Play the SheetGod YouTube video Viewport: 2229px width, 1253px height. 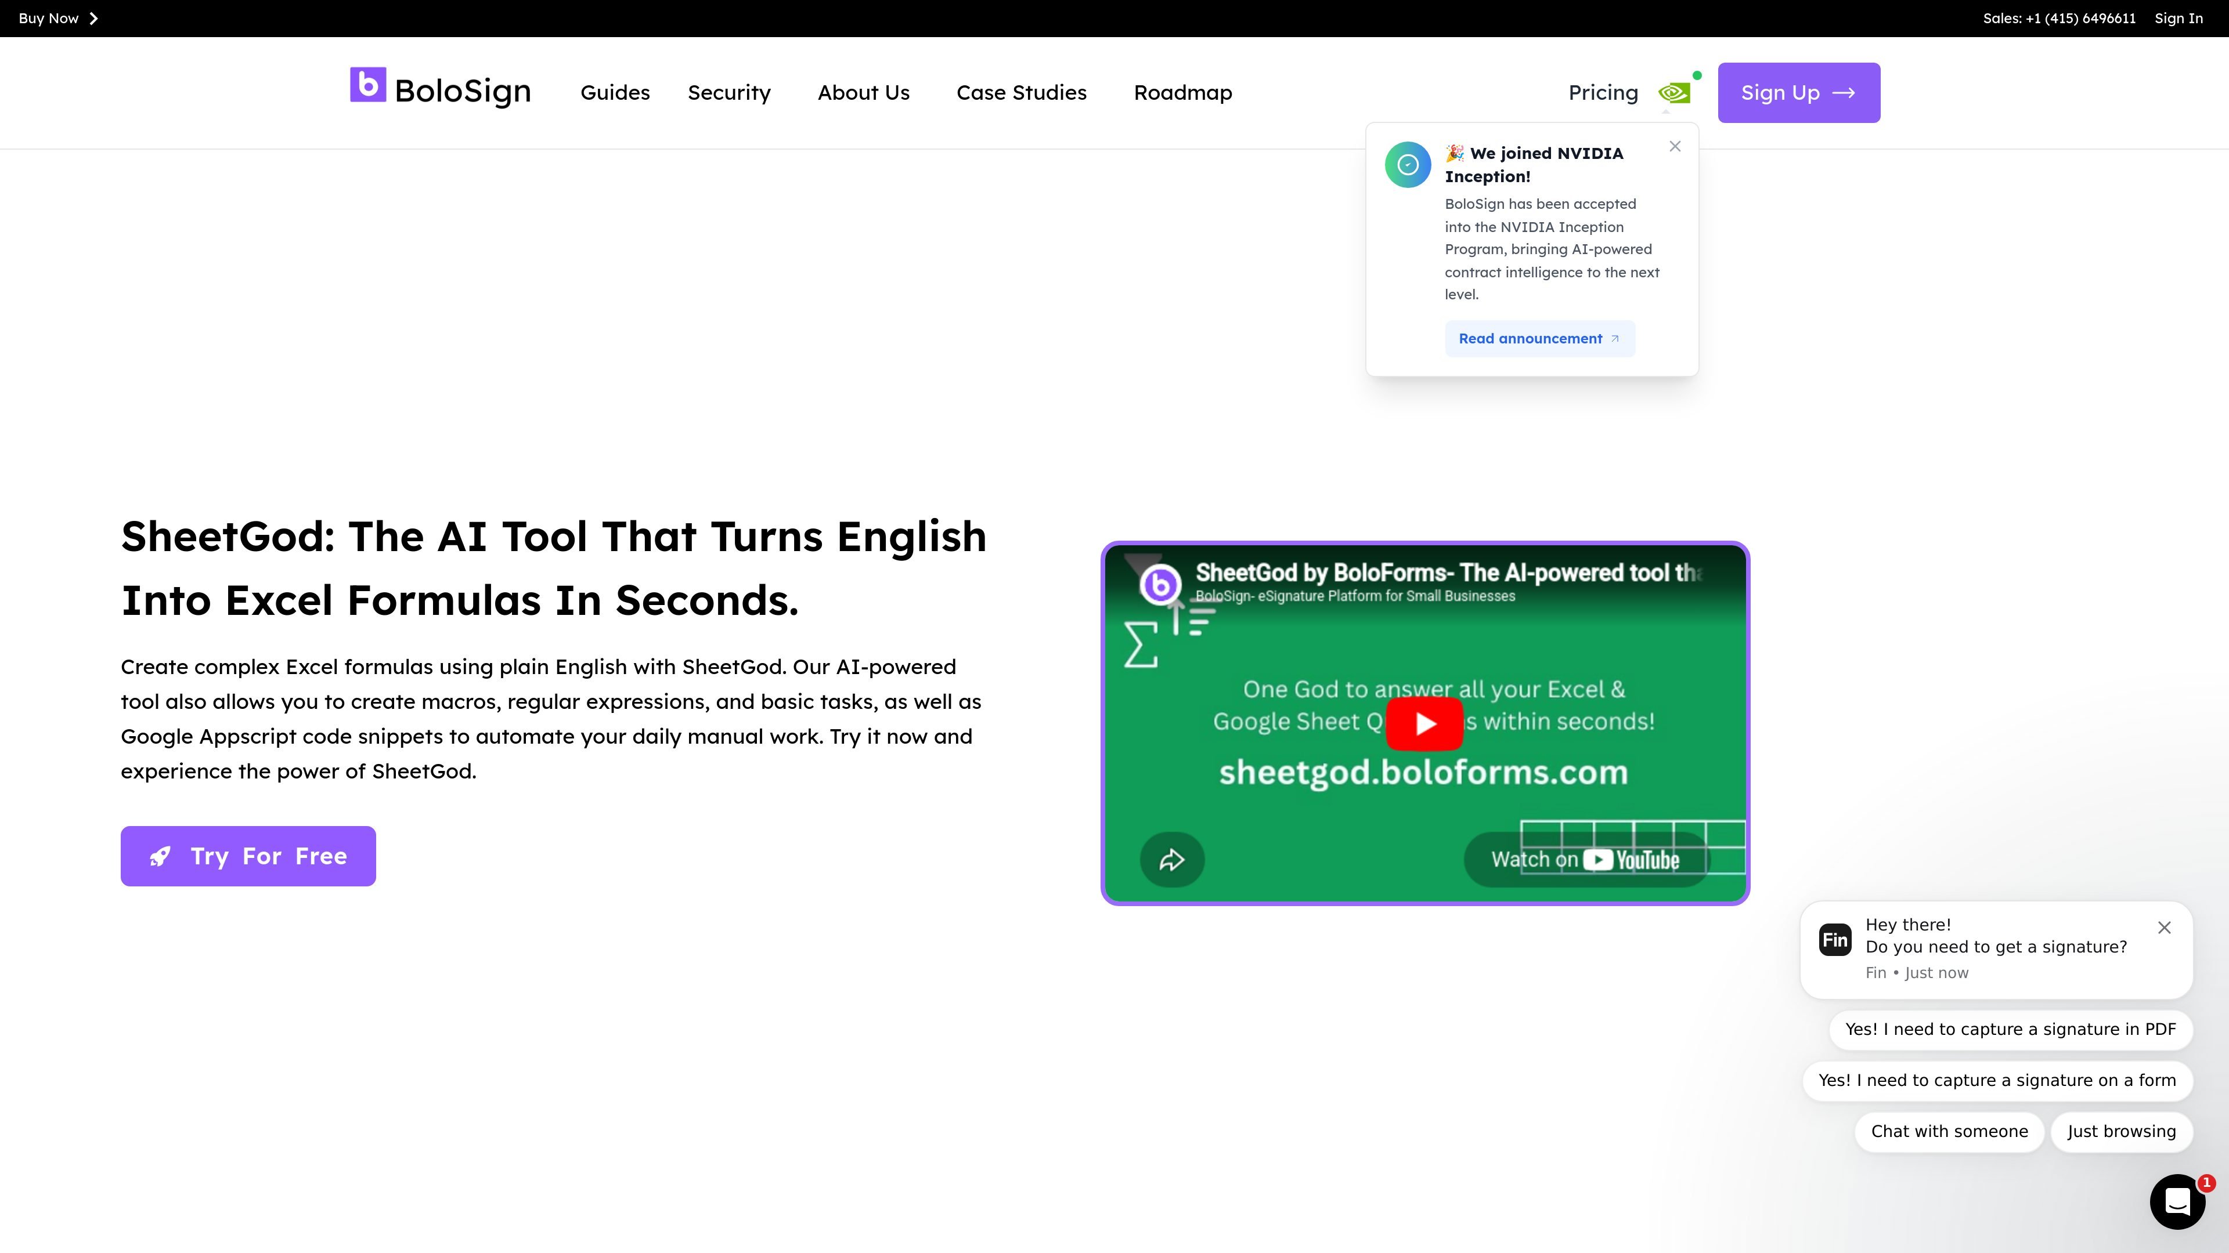1424,723
